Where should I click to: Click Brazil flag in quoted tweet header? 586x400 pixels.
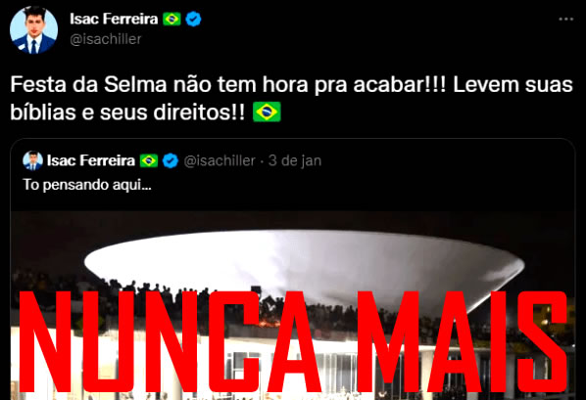pos(149,160)
